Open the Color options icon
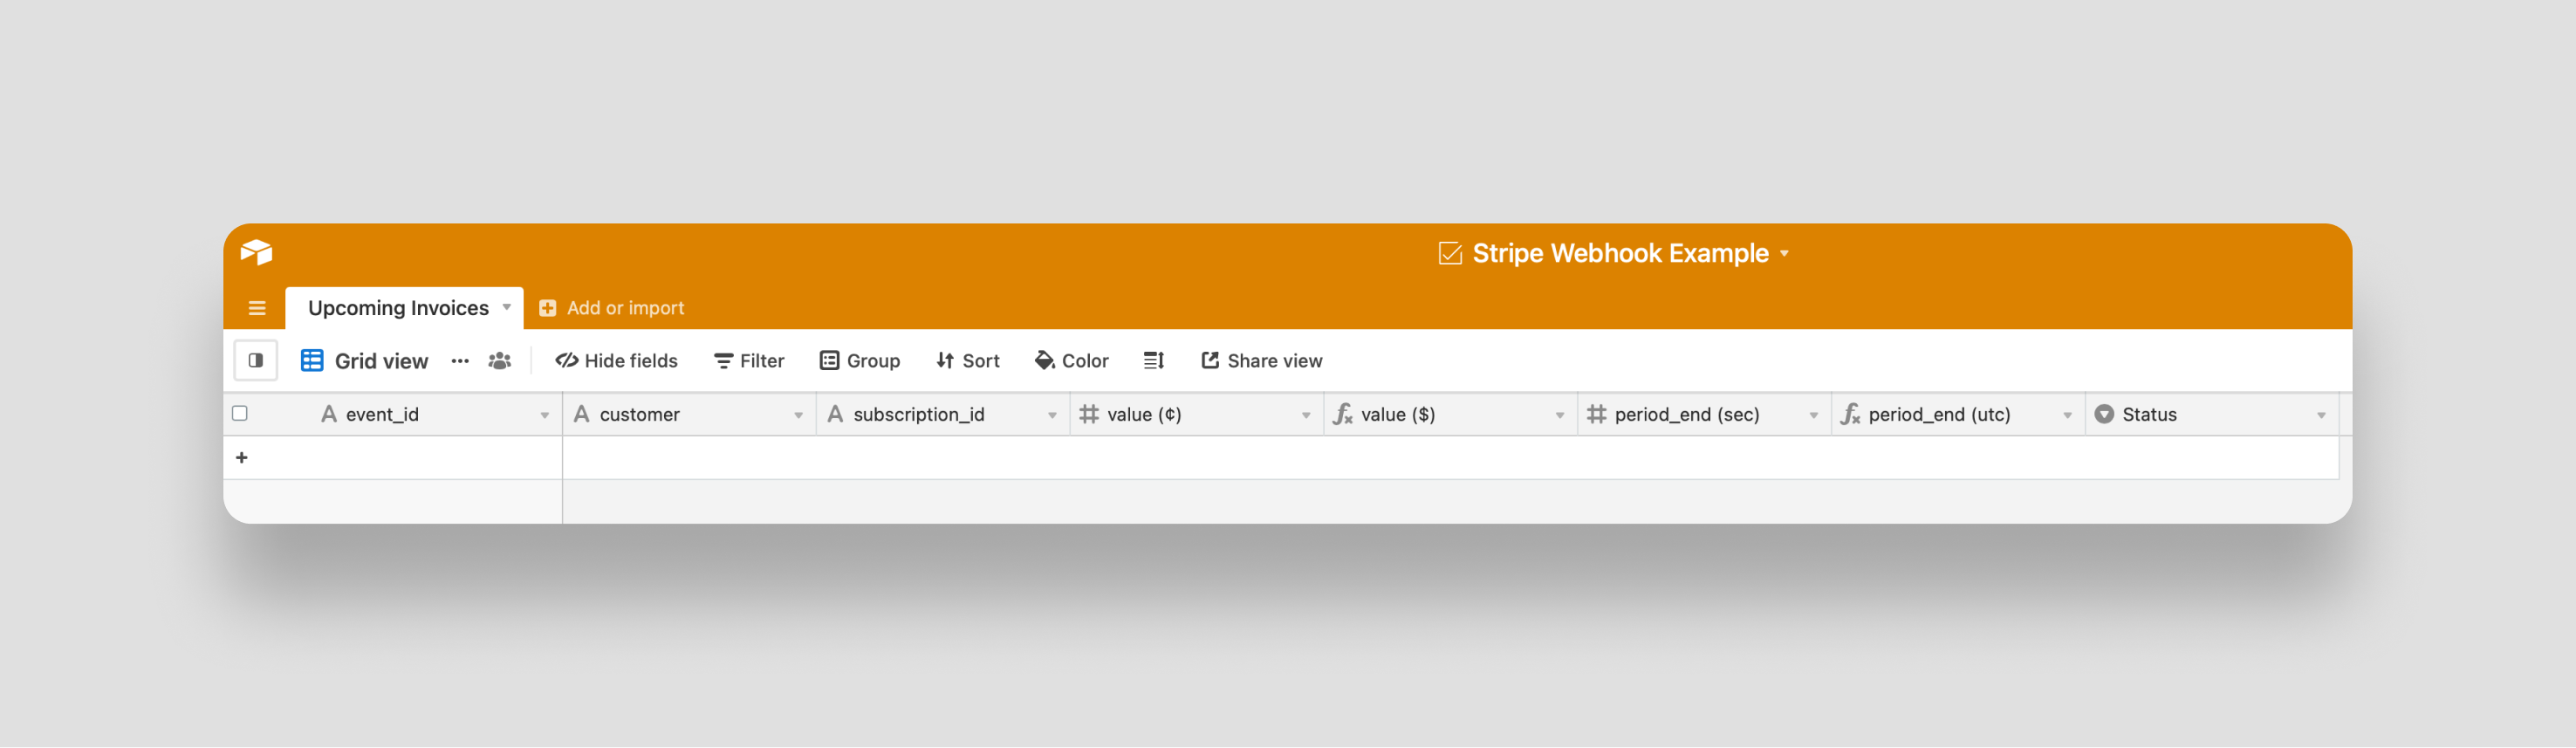 click(1044, 360)
